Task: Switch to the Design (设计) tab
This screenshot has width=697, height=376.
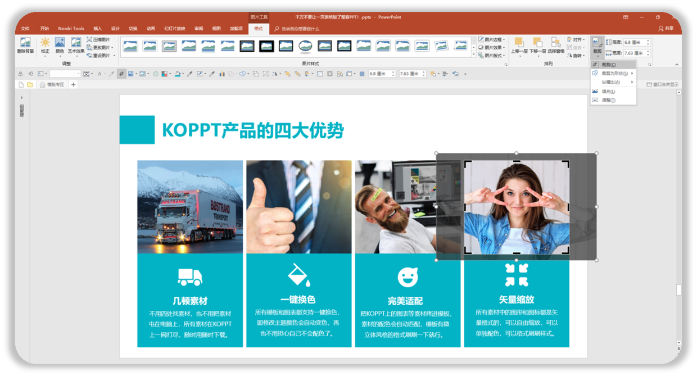Action: pyautogui.click(x=115, y=29)
